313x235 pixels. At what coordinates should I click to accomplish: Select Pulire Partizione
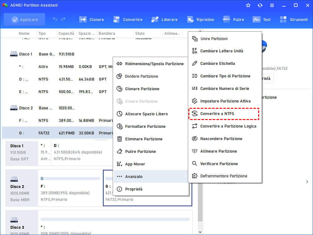point(151,151)
